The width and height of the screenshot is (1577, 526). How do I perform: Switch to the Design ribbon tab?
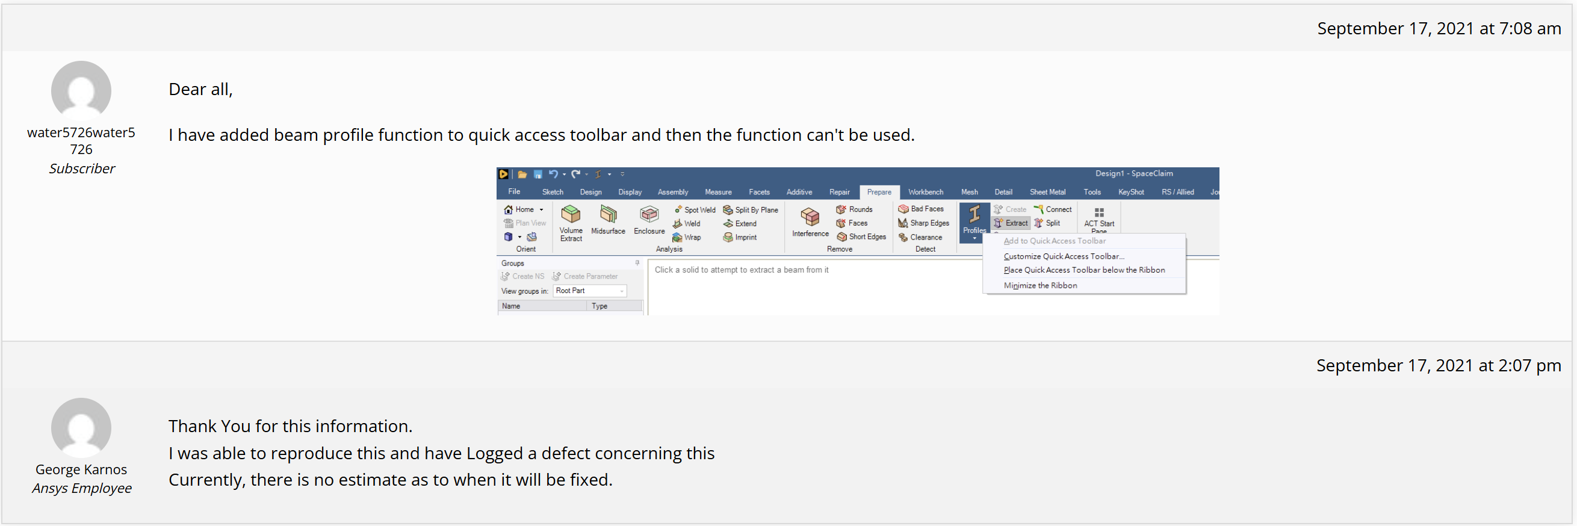point(590,192)
